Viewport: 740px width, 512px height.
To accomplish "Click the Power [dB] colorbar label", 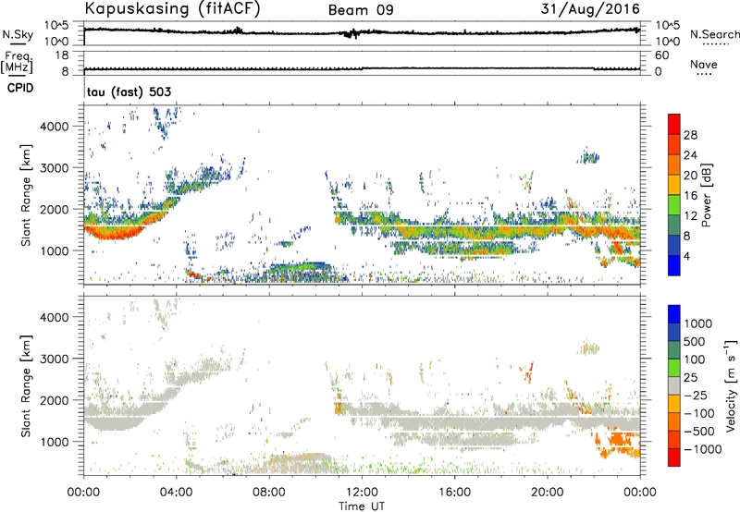I will click(x=706, y=195).
